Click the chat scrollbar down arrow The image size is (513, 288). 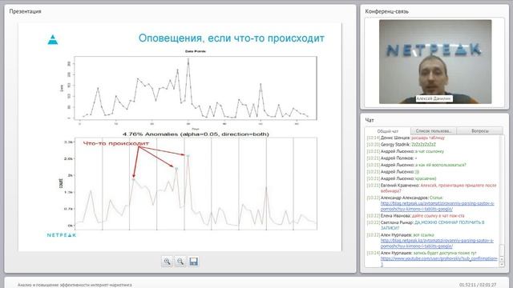(x=503, y=265)
